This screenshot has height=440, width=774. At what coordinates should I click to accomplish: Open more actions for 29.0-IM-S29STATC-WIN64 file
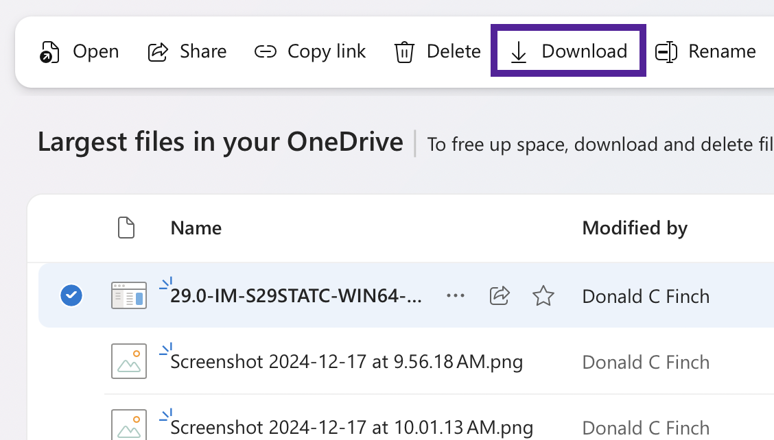point(455,295)
